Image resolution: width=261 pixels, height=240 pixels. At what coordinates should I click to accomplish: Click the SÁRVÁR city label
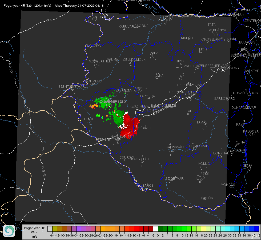click(x=113, y=59)
